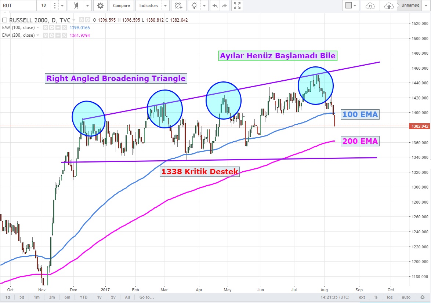
Task: Select the YTD time range
Action: 84,297
